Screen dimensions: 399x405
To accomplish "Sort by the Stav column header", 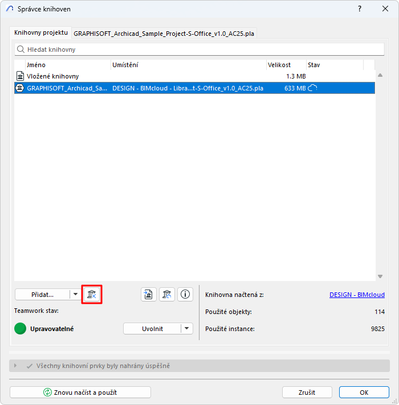I will pyautogui.click(x=335, y=65).
